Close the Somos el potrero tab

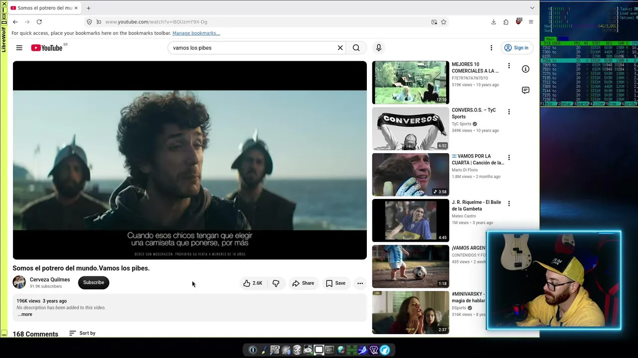coord(76,8)
